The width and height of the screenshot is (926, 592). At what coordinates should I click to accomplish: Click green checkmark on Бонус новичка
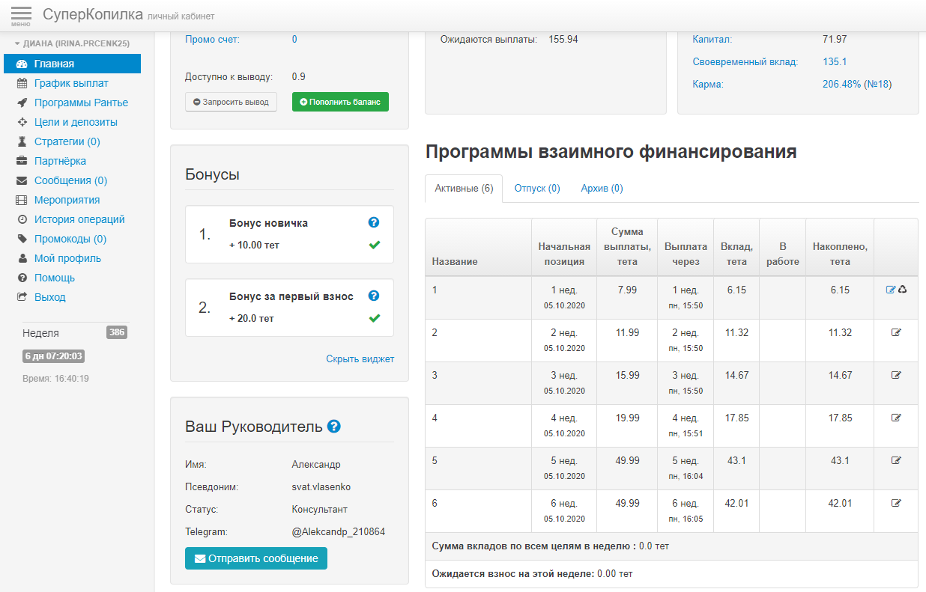(375, 245)
